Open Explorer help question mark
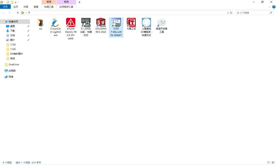The image size is (276, 165). click(274, 7)
